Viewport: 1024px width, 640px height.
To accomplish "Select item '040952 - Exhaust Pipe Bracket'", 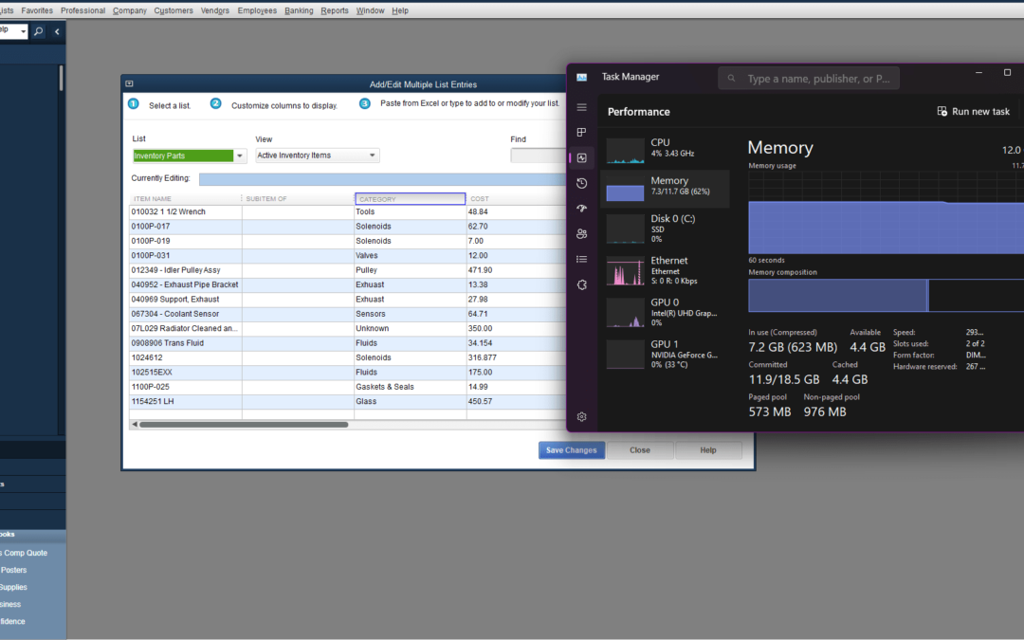I will click(x=186, y=284).
